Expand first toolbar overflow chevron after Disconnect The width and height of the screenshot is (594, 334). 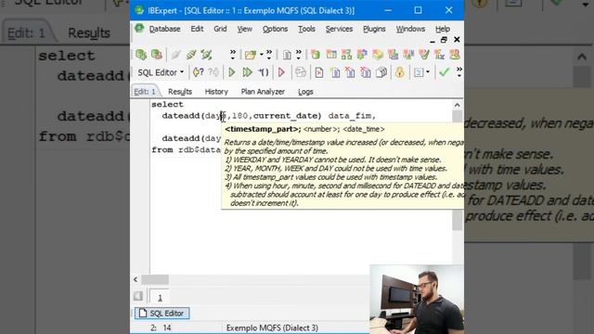tap(233, 55)
